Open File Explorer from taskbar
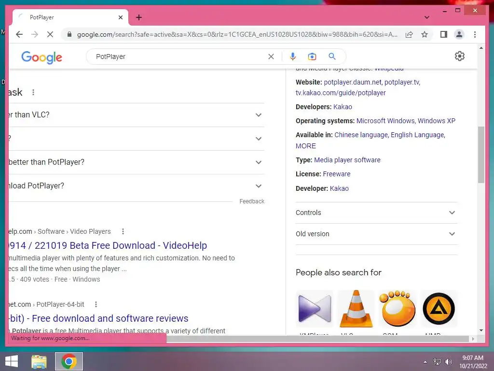The height and width of the screenshot is (371, 494). (x=39, y=361)
